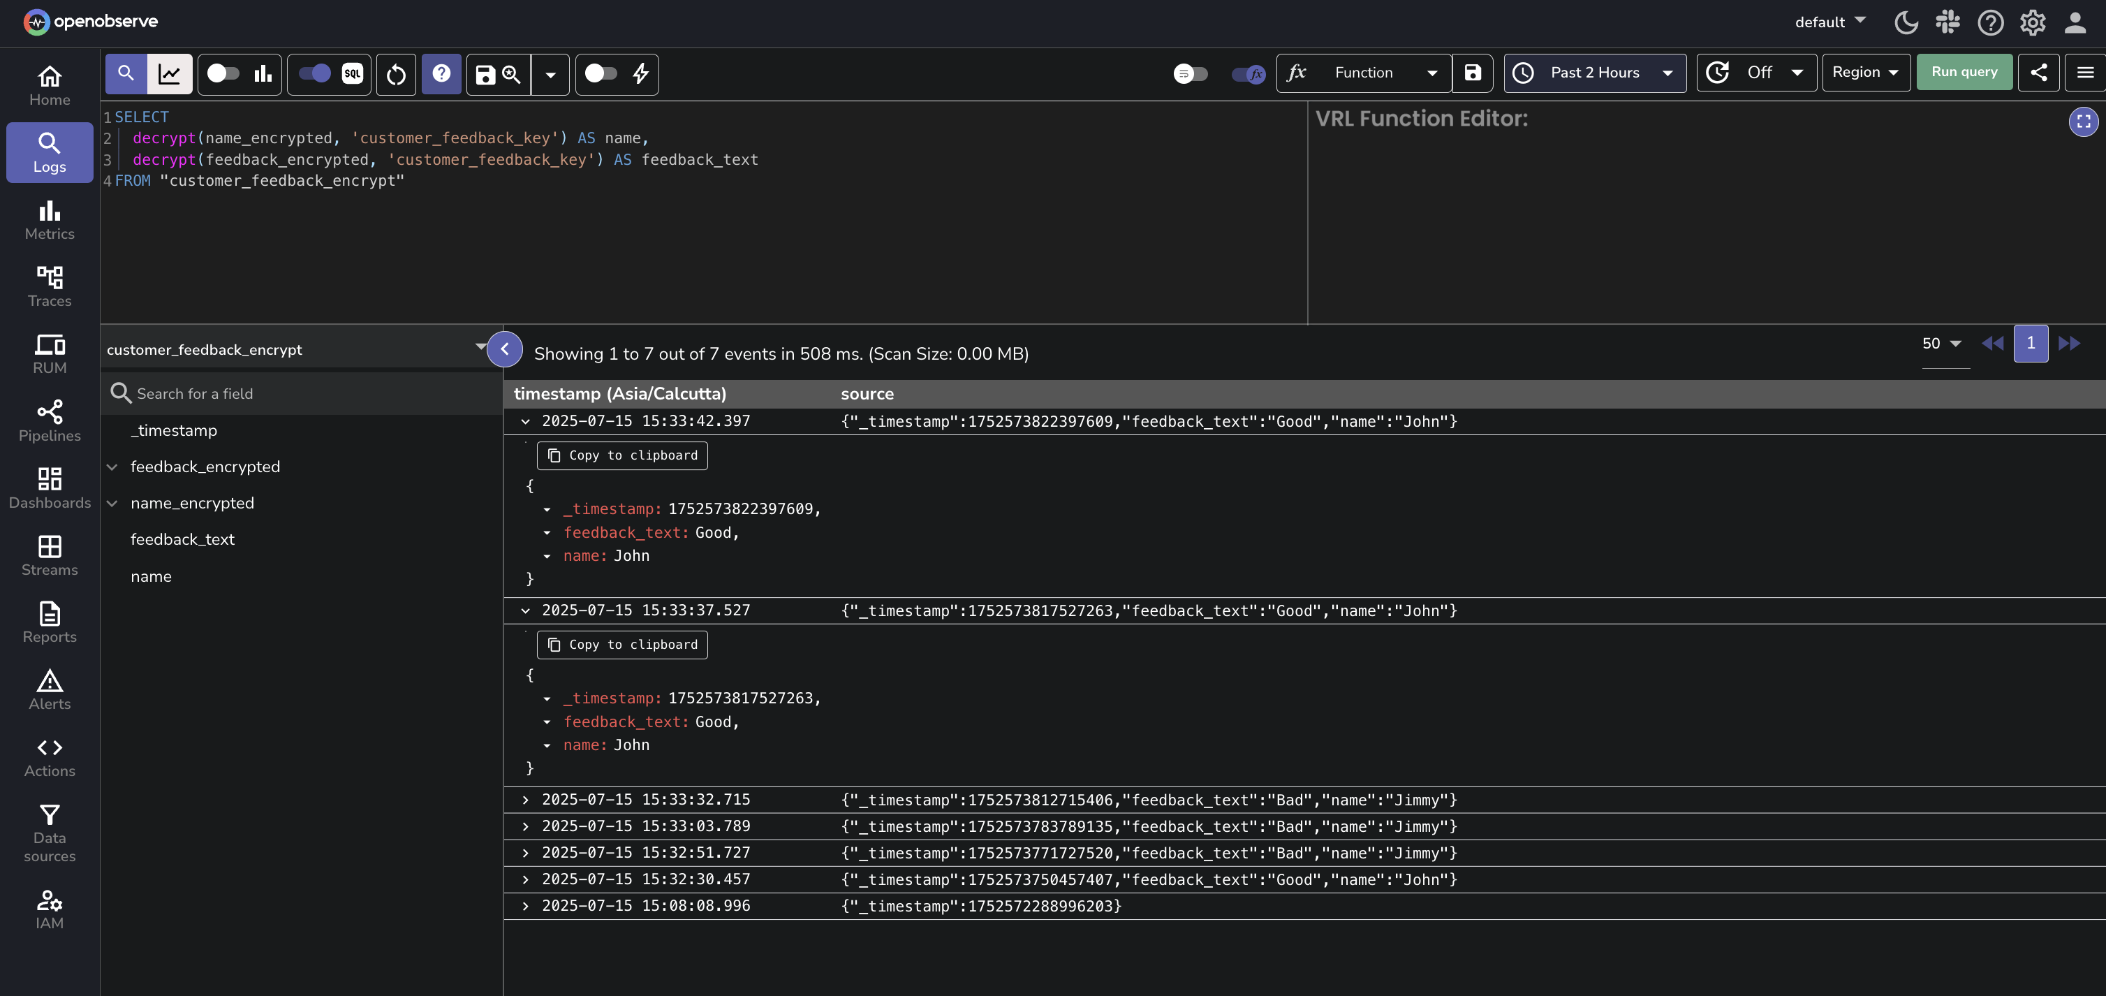Collapse the first log entry at 15:33:42.397

[x=526, y=422]
